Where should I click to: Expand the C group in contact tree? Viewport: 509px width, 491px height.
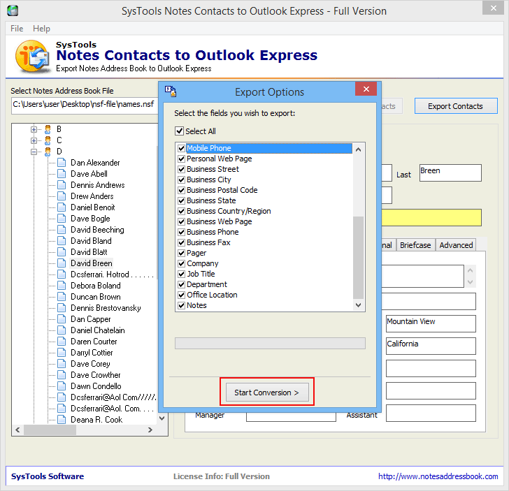[x=34, y=140]
